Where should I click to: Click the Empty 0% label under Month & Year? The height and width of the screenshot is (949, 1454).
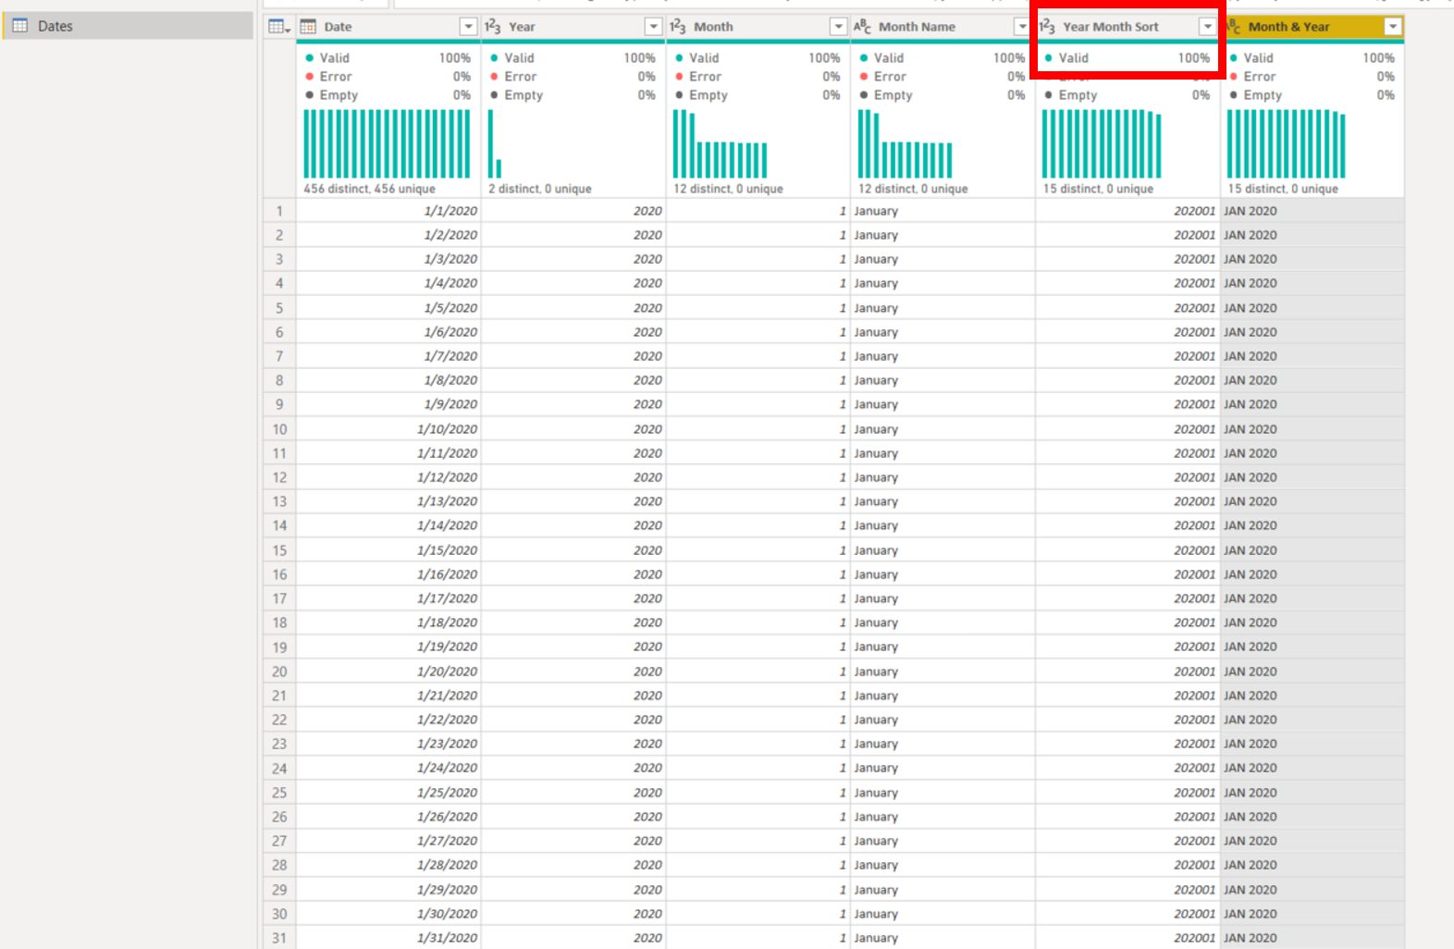1312,95
